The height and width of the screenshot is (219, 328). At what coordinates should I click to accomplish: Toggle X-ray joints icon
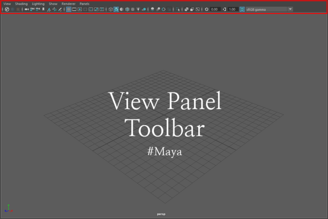click(x=197, y=9)
